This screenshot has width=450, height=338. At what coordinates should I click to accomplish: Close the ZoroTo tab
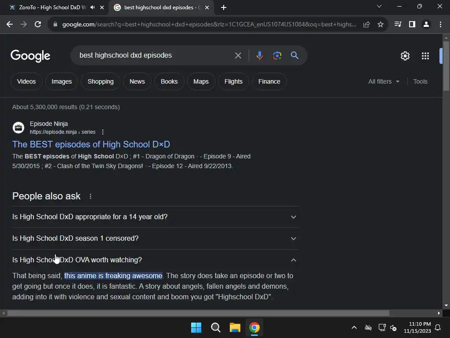tap(102, 7)
